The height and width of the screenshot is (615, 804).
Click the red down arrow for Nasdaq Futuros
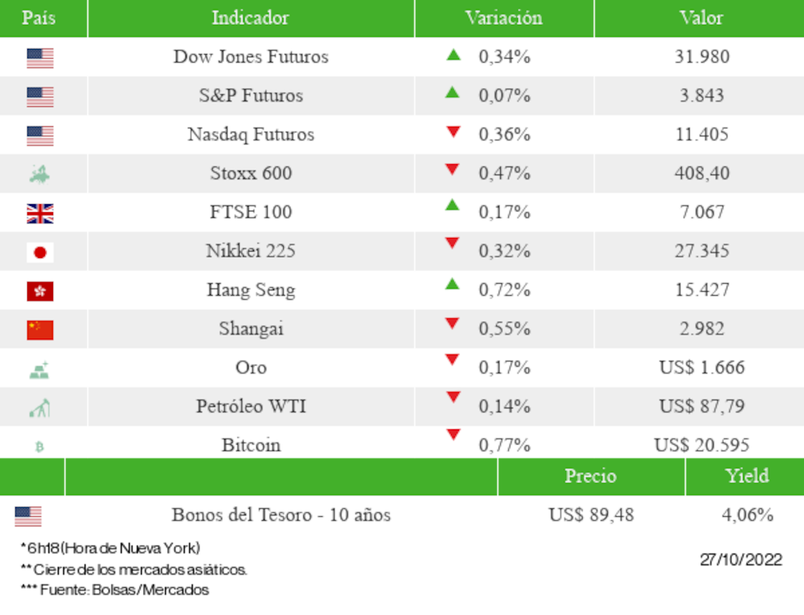[453, 132]
